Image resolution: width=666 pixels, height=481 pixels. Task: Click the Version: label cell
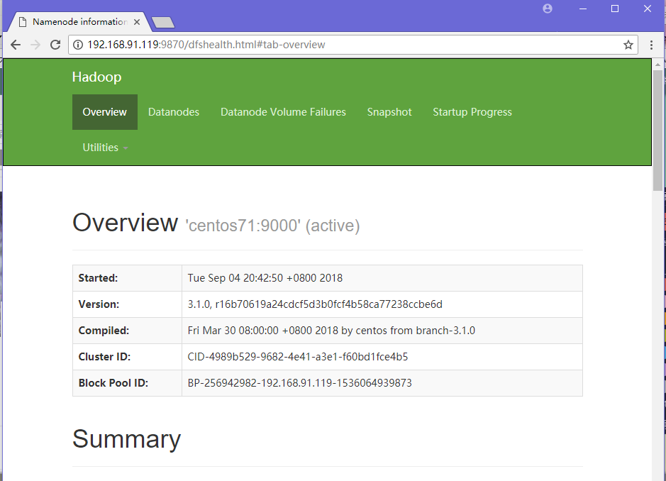[x=127, y=304]
